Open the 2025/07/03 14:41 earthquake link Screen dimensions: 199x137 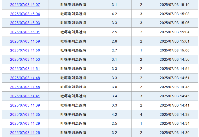pyautogui.click(x=25, y=96)
